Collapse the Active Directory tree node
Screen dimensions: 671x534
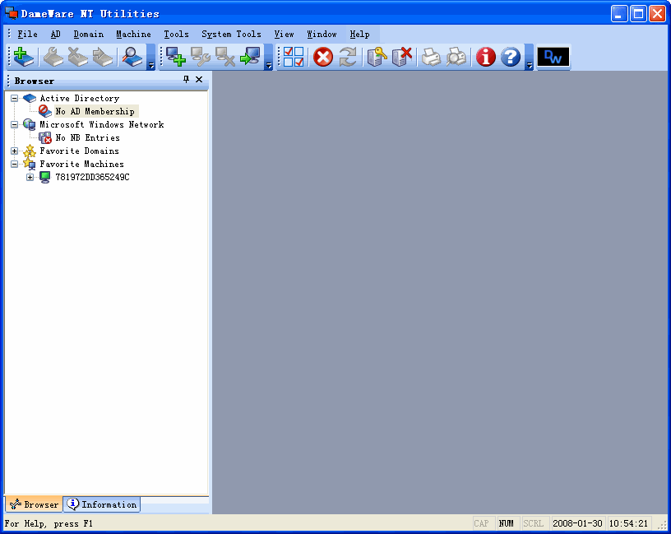tap(14, 99)
